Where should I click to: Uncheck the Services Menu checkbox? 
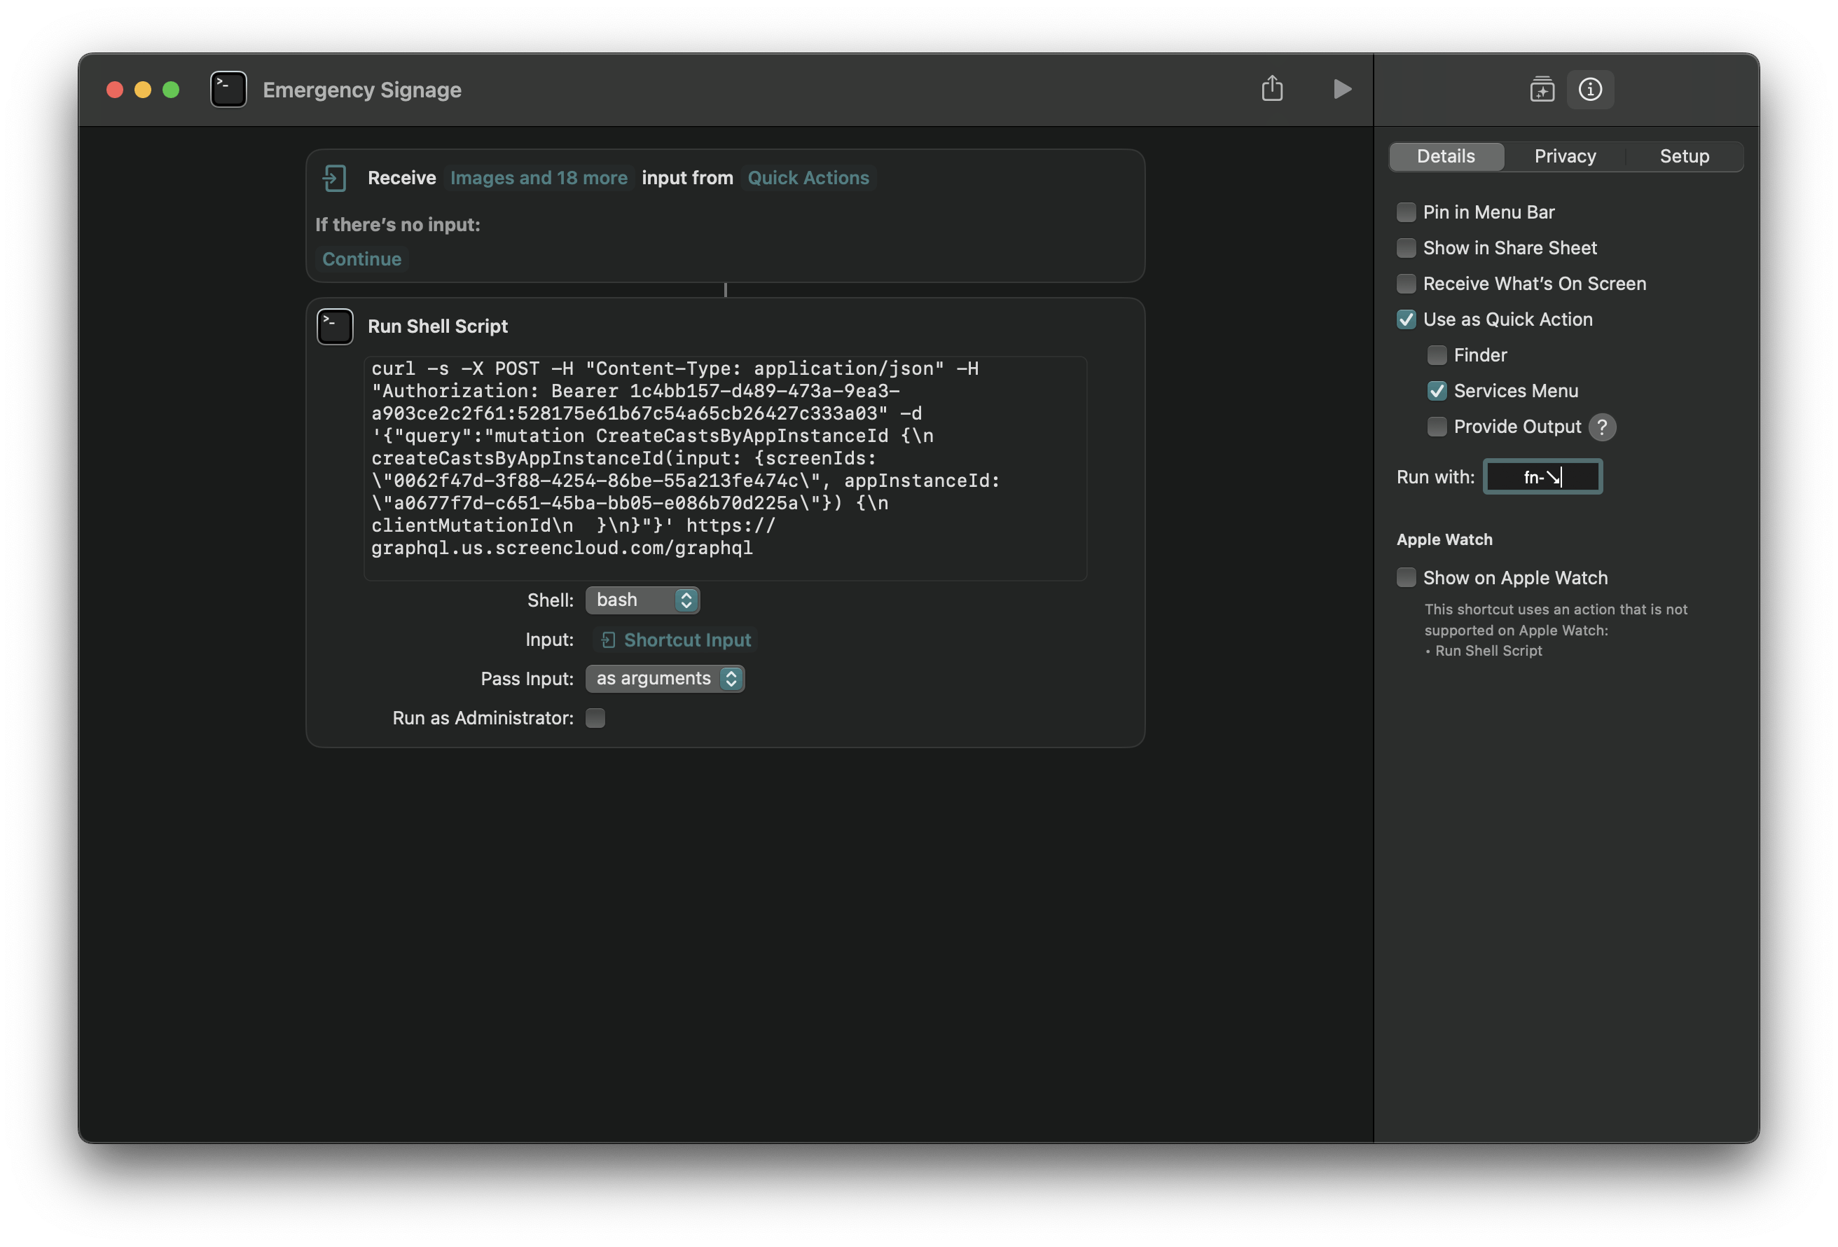coord(1436,391)
